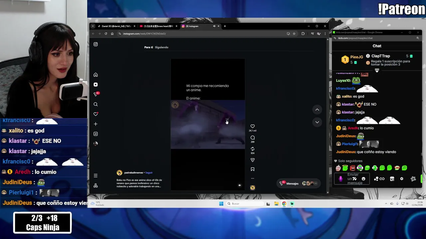
Task: Open Instagram logo in sidebar
Action: [x=96, y=44]
